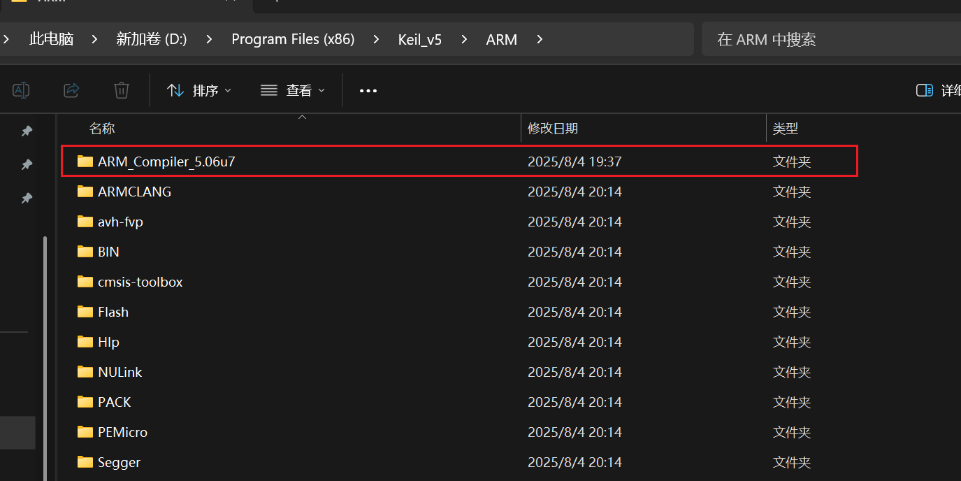Expand chevron after 新加卷 (D:)
The height and width of the screenshot is (481, 961).
209,39
